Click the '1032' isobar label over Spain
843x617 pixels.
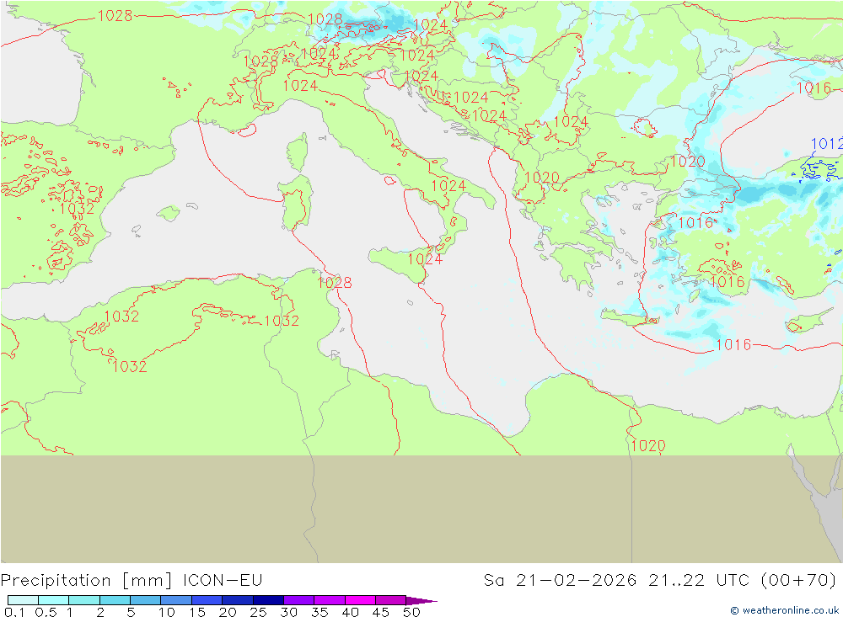tap(78, 209)
